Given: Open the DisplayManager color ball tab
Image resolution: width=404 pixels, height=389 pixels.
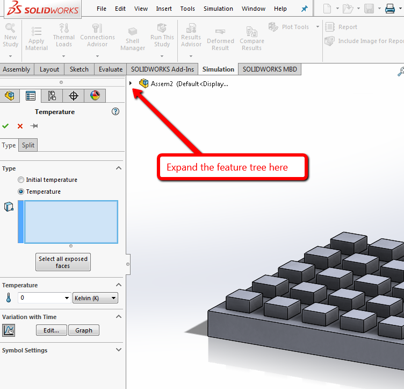Looking at the screenshot, I should pyautogui.click(x=95, y=96).
